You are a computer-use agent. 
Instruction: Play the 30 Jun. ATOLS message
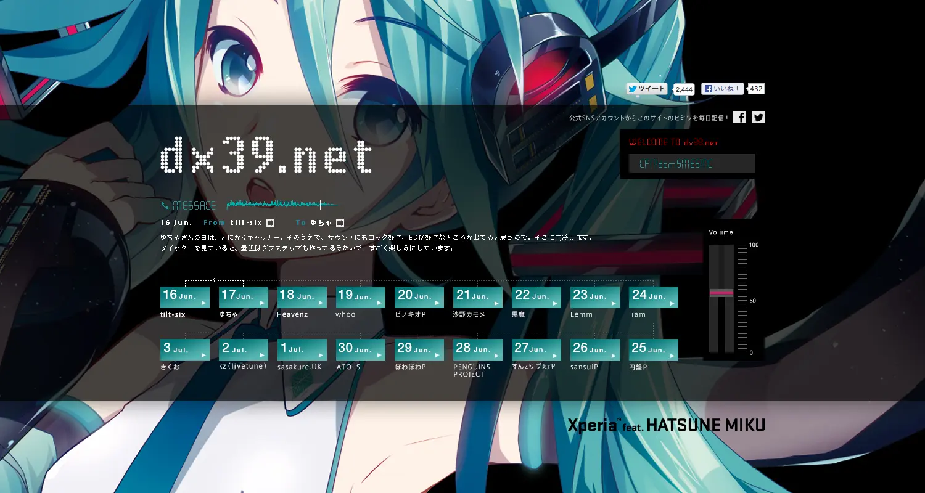click(x=361, y=349)
